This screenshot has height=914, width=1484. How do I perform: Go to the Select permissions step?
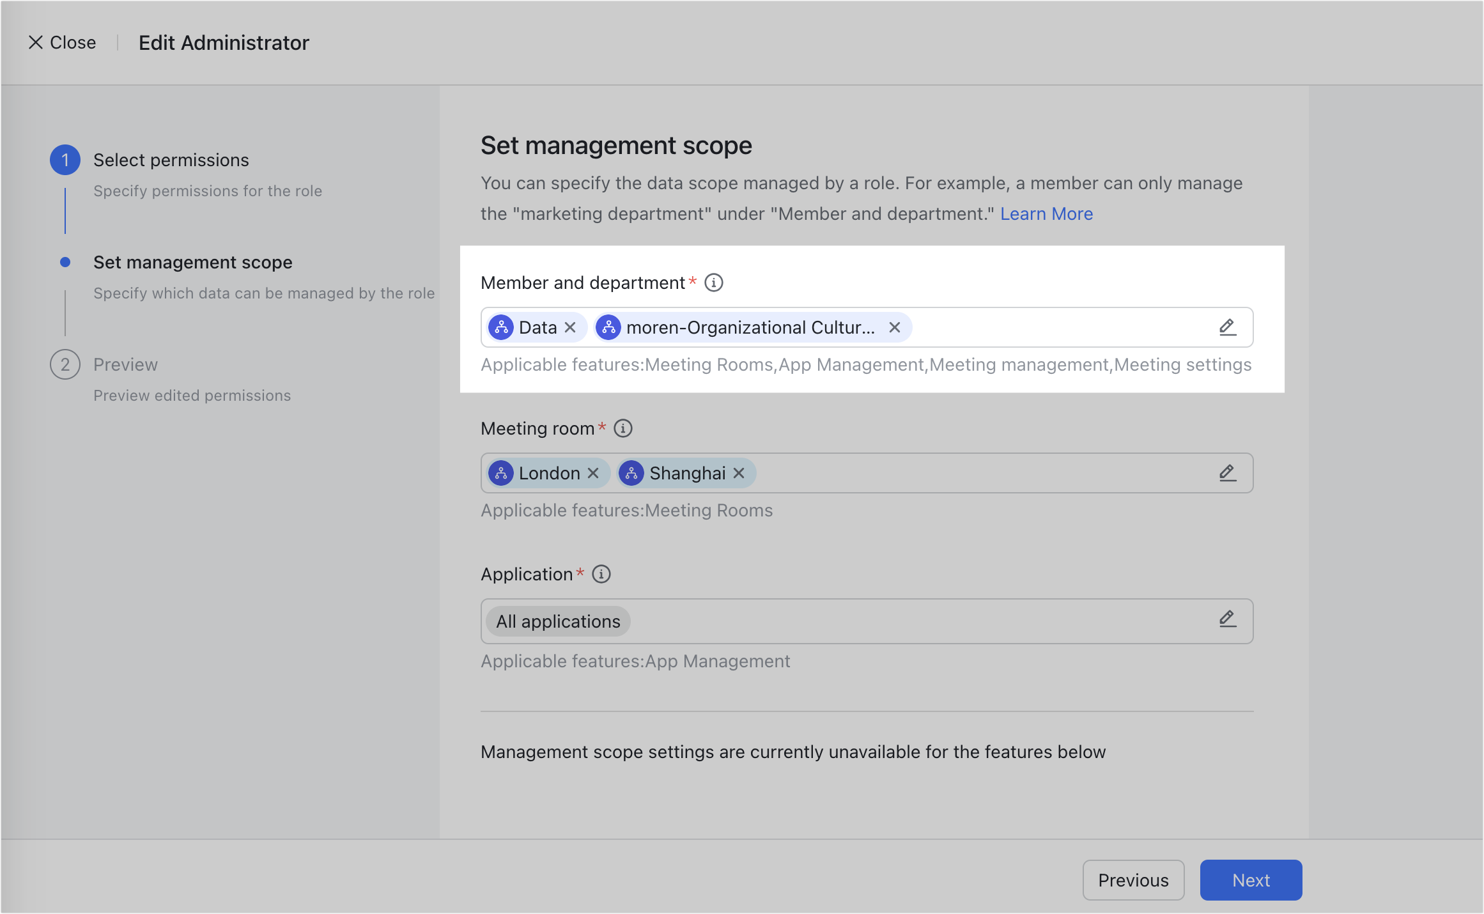171,160
